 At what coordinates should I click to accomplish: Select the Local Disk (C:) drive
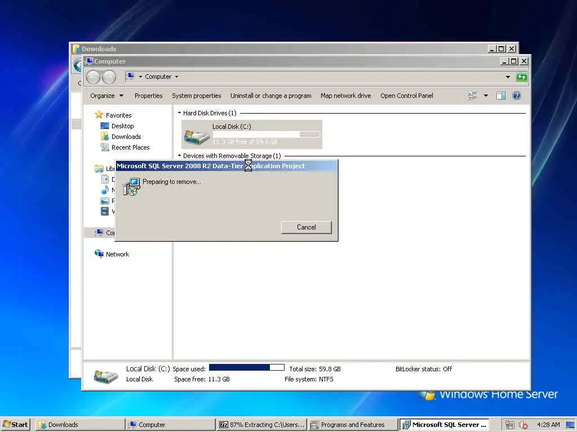[252, 134]
